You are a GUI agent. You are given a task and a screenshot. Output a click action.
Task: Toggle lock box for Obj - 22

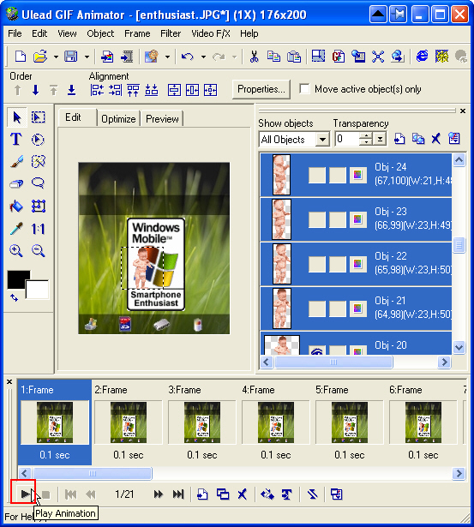click(x=337, y=264)
